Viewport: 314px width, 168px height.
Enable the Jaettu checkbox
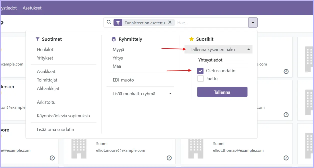(x=200, y=79)
